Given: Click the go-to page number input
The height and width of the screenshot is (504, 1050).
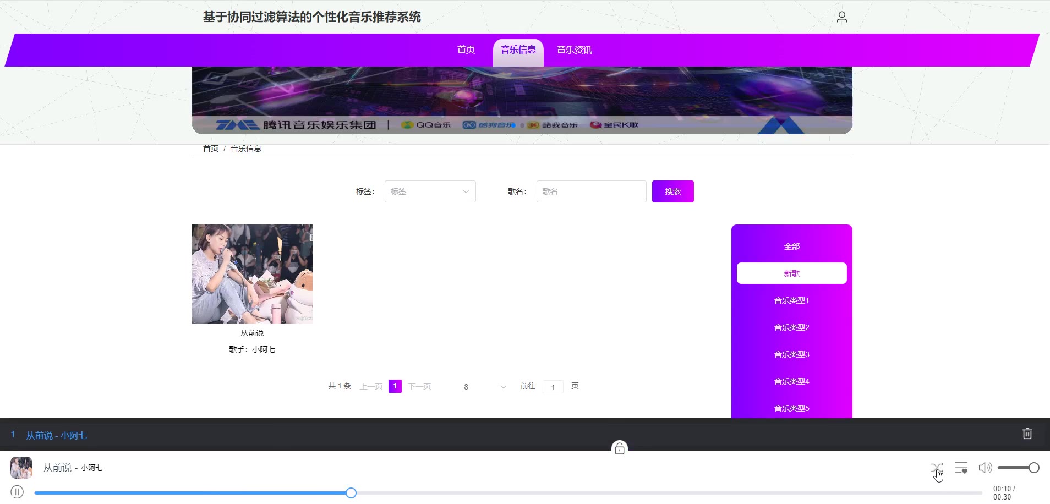Looking at the screenshot, I should 553,387.
